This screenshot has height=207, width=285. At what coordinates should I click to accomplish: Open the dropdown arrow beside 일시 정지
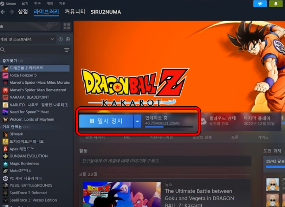(x=137, y=121)
